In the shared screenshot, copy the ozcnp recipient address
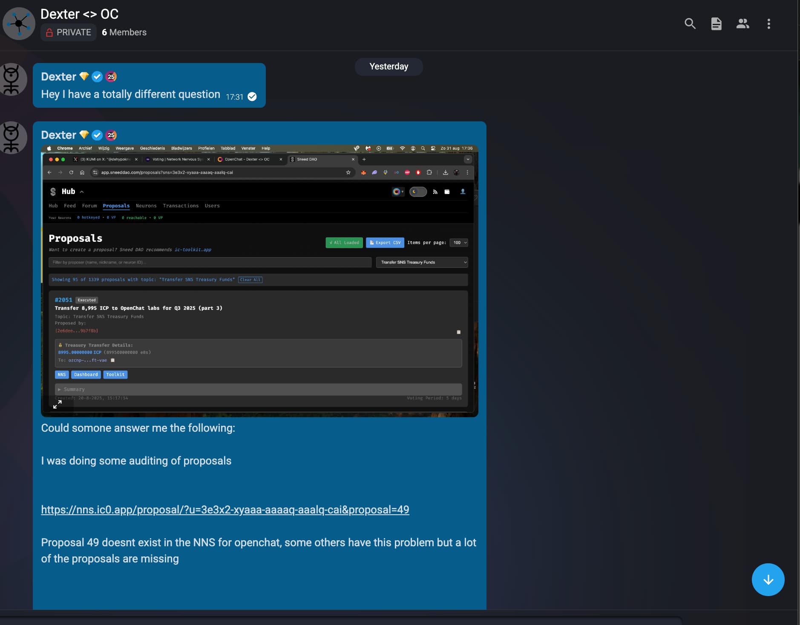Image resolution: width=800 pixels, height=625 pixels. pyautogui.click(x=113, y=360)
